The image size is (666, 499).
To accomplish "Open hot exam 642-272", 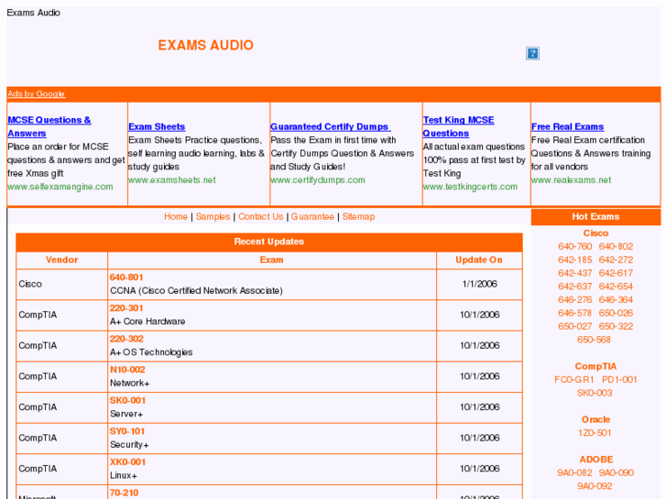I will pyautogui.click(x=616, y=260).
